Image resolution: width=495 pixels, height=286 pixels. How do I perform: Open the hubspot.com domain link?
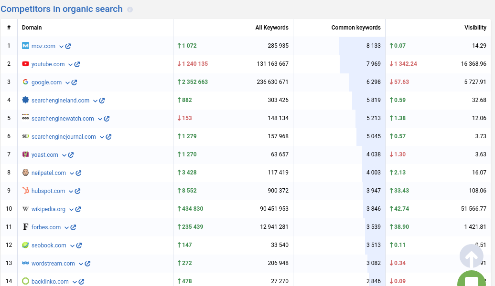48,191
